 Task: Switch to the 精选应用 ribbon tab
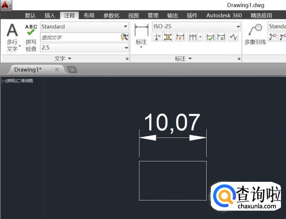261,15
